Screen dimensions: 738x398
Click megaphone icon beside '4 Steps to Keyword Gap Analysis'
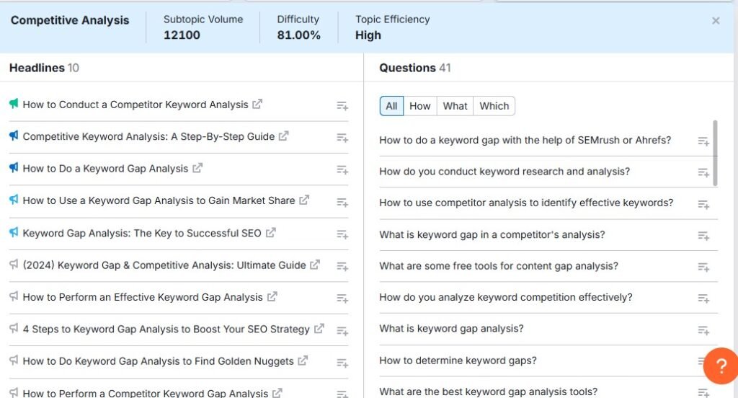point(14,328)
